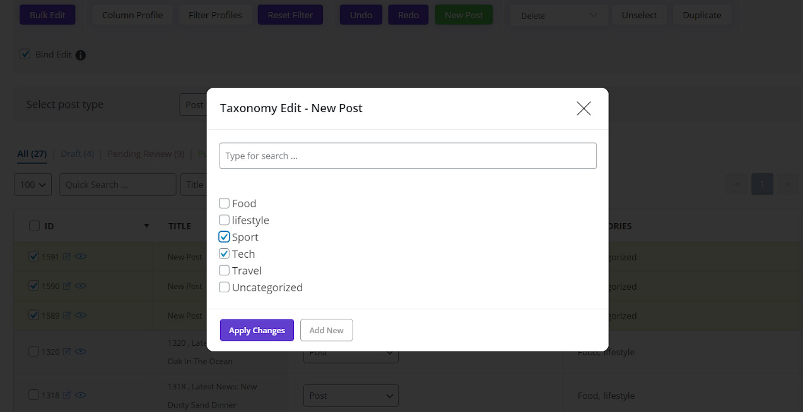Open the Delete action dropdown
This screenshot has height=412, width=803.
pyautogui.click(x=559, y=15)
